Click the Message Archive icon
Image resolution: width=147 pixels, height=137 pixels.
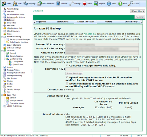(x=5, y=70)
